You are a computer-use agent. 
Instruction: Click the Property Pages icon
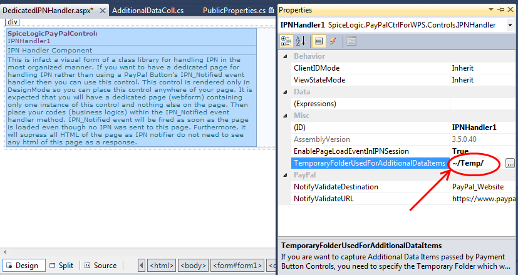[351, 41]
